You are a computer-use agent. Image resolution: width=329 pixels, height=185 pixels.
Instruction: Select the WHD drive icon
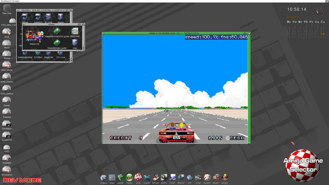[7, 147]
